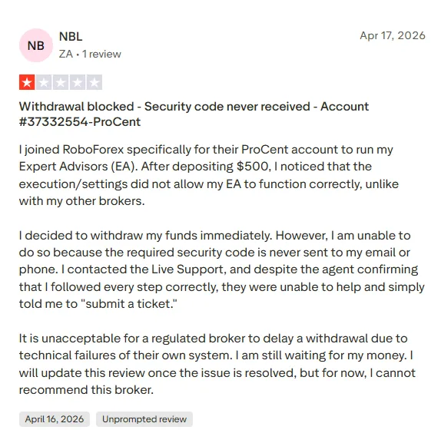441x443 pixels.
Task: Click the ZA country code text
Action: coord(66,54)
